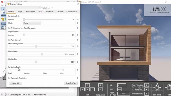
Task: Click the first SketchUp status bar circle icon
Action: (2, 95)
